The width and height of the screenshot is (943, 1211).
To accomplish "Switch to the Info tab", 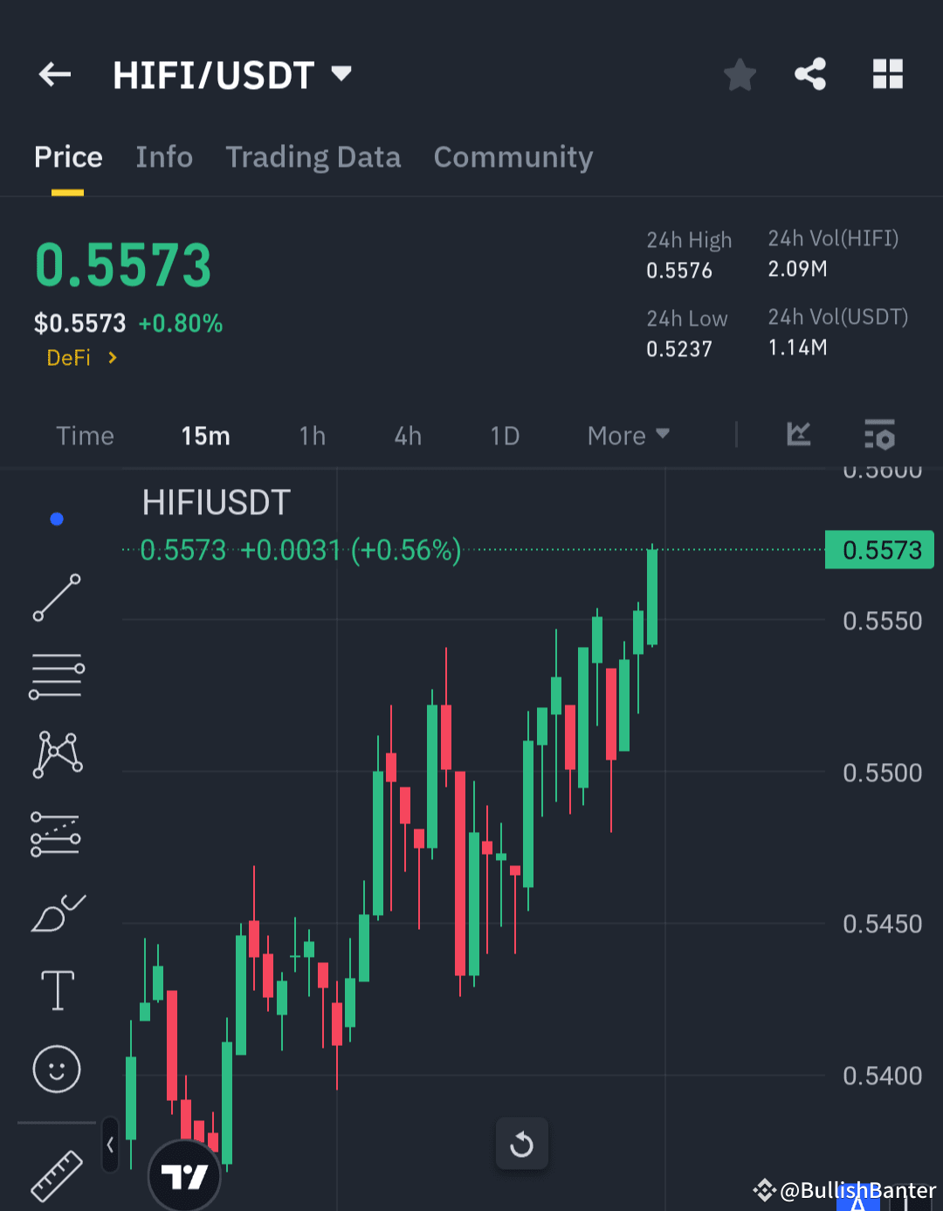I will [164, 157].
